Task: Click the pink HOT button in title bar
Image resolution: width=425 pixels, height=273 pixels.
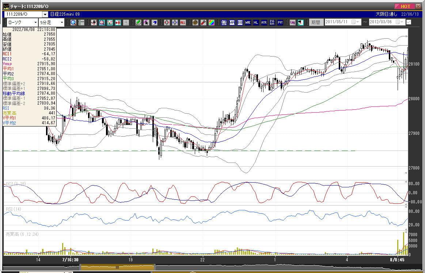Action: click(x=404, y=6)
